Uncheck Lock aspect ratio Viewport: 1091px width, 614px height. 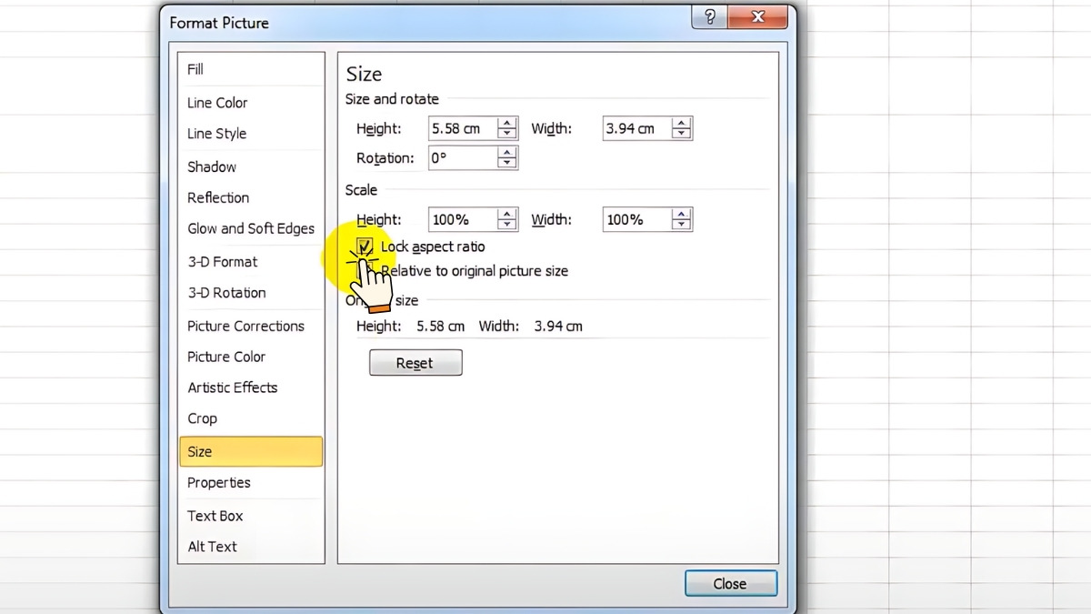[364, 247]
